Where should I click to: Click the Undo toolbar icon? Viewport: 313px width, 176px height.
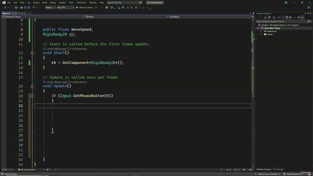[34, 8]
